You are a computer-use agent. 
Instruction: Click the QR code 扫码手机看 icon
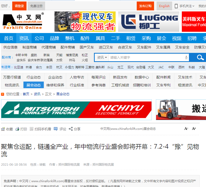click(x=32, y=129)
